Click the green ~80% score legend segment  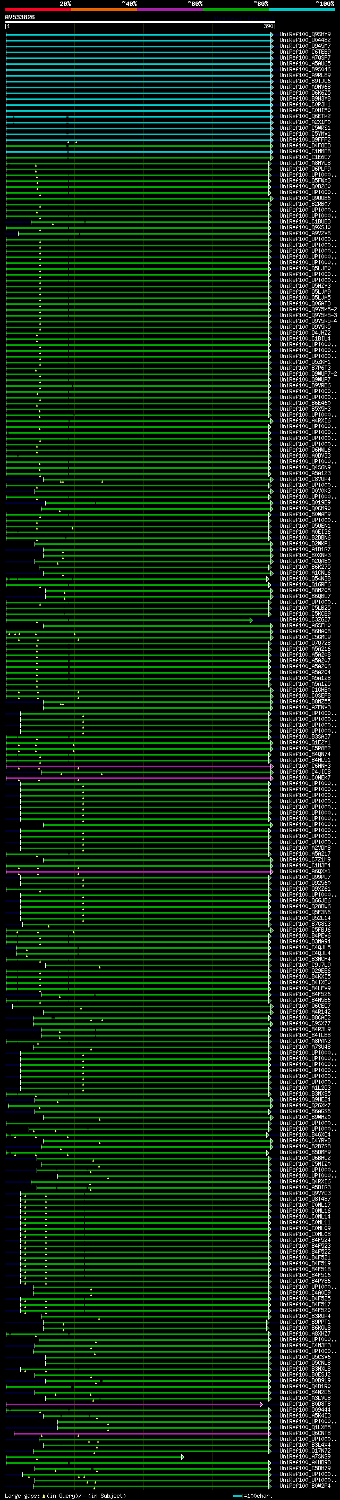tap(236, 10)
